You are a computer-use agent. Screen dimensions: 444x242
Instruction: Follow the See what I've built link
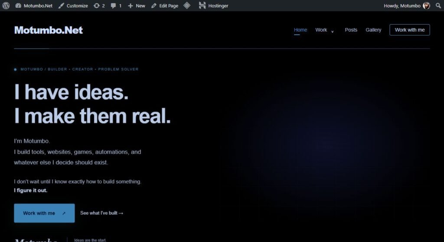(x=101, y=213)
